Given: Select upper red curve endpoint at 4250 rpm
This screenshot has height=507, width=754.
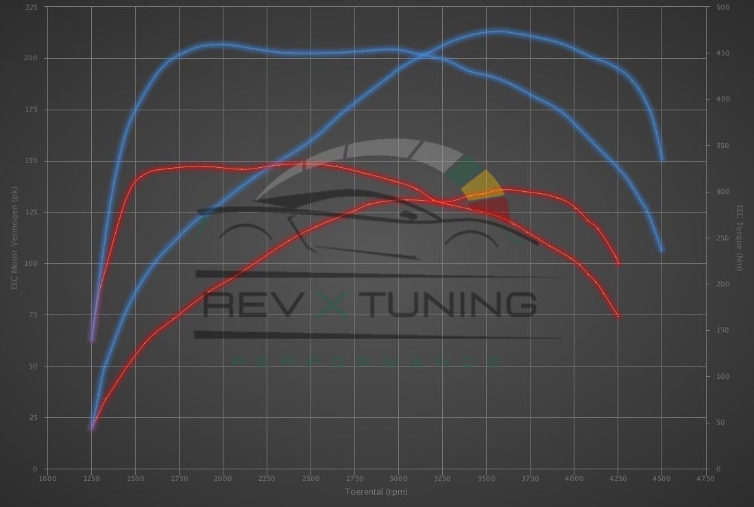Looking at the screenshot, I should coord(618,263).
